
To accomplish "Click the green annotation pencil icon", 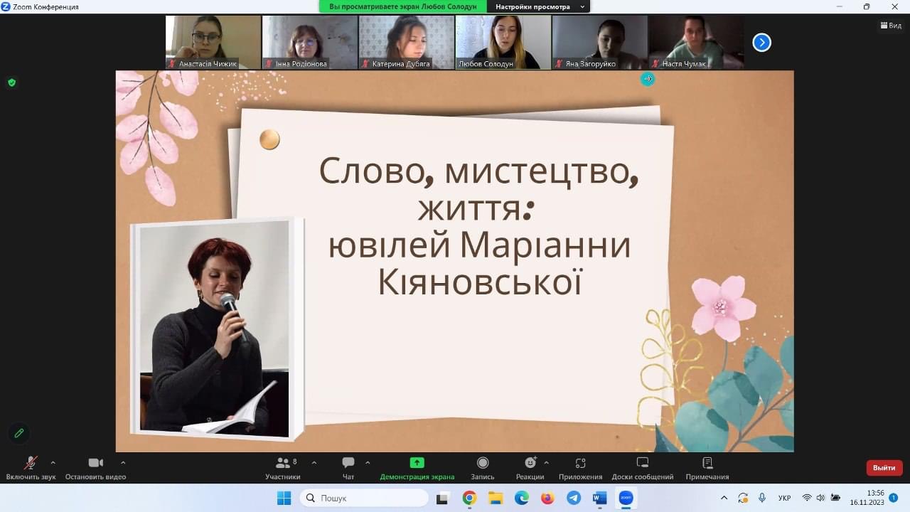I will click(19, 433).
